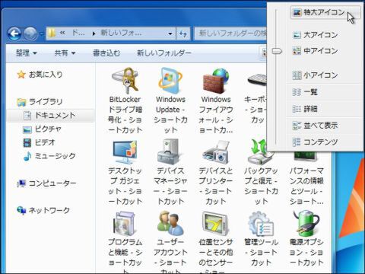
Task: Open コンピューター in navigation pane
Action: [46, 183]
